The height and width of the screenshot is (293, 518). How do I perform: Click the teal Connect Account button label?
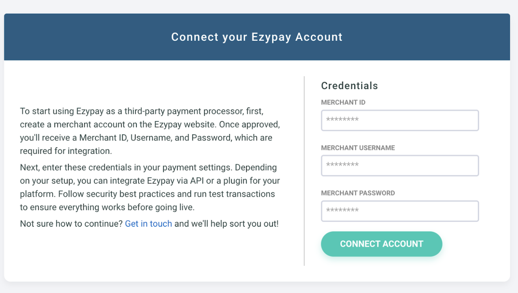(x=381, y=244)
